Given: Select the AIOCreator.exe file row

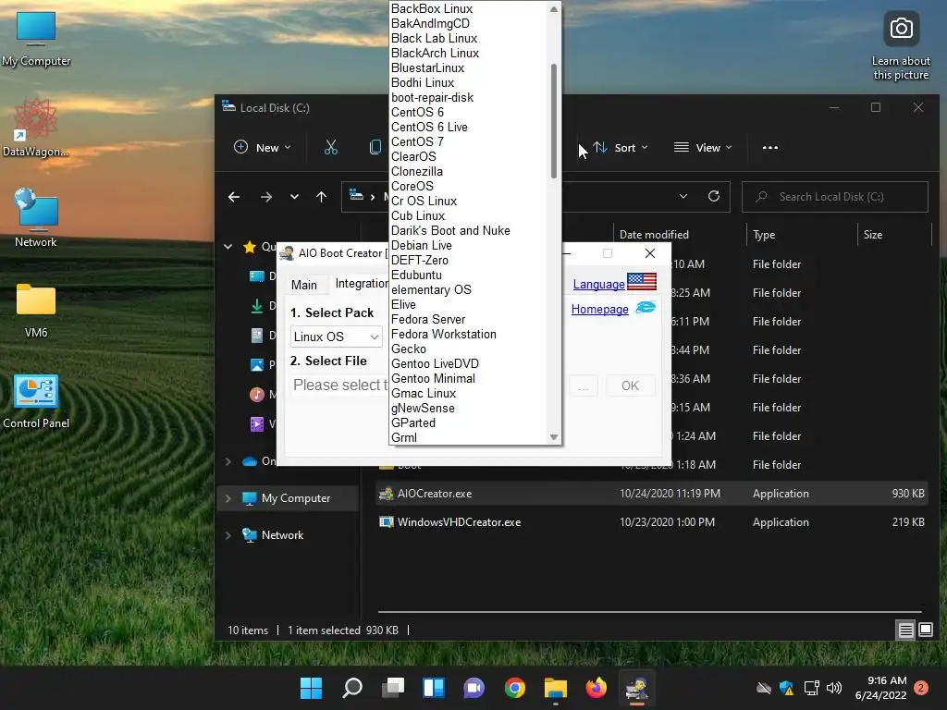Looking at the screenshot, I should (651, 494).
